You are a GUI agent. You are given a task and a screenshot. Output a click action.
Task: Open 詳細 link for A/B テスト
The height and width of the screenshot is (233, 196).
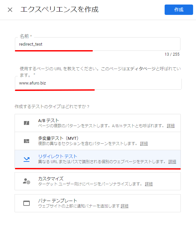tap(170, 126)
